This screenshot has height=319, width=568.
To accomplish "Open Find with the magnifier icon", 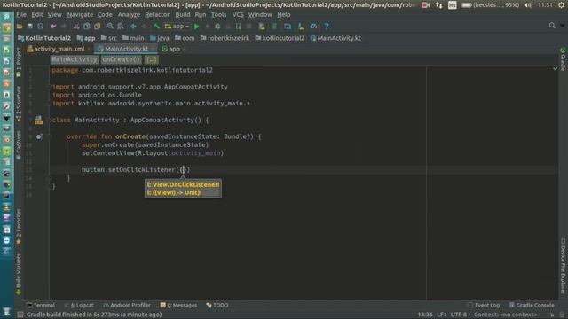I will point(110,27).
